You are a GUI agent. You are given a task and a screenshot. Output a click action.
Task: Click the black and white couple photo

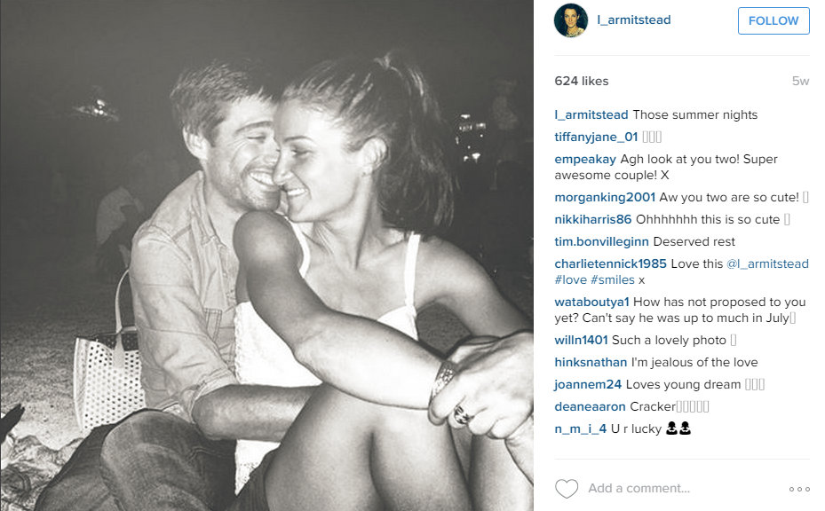point(266,255)
